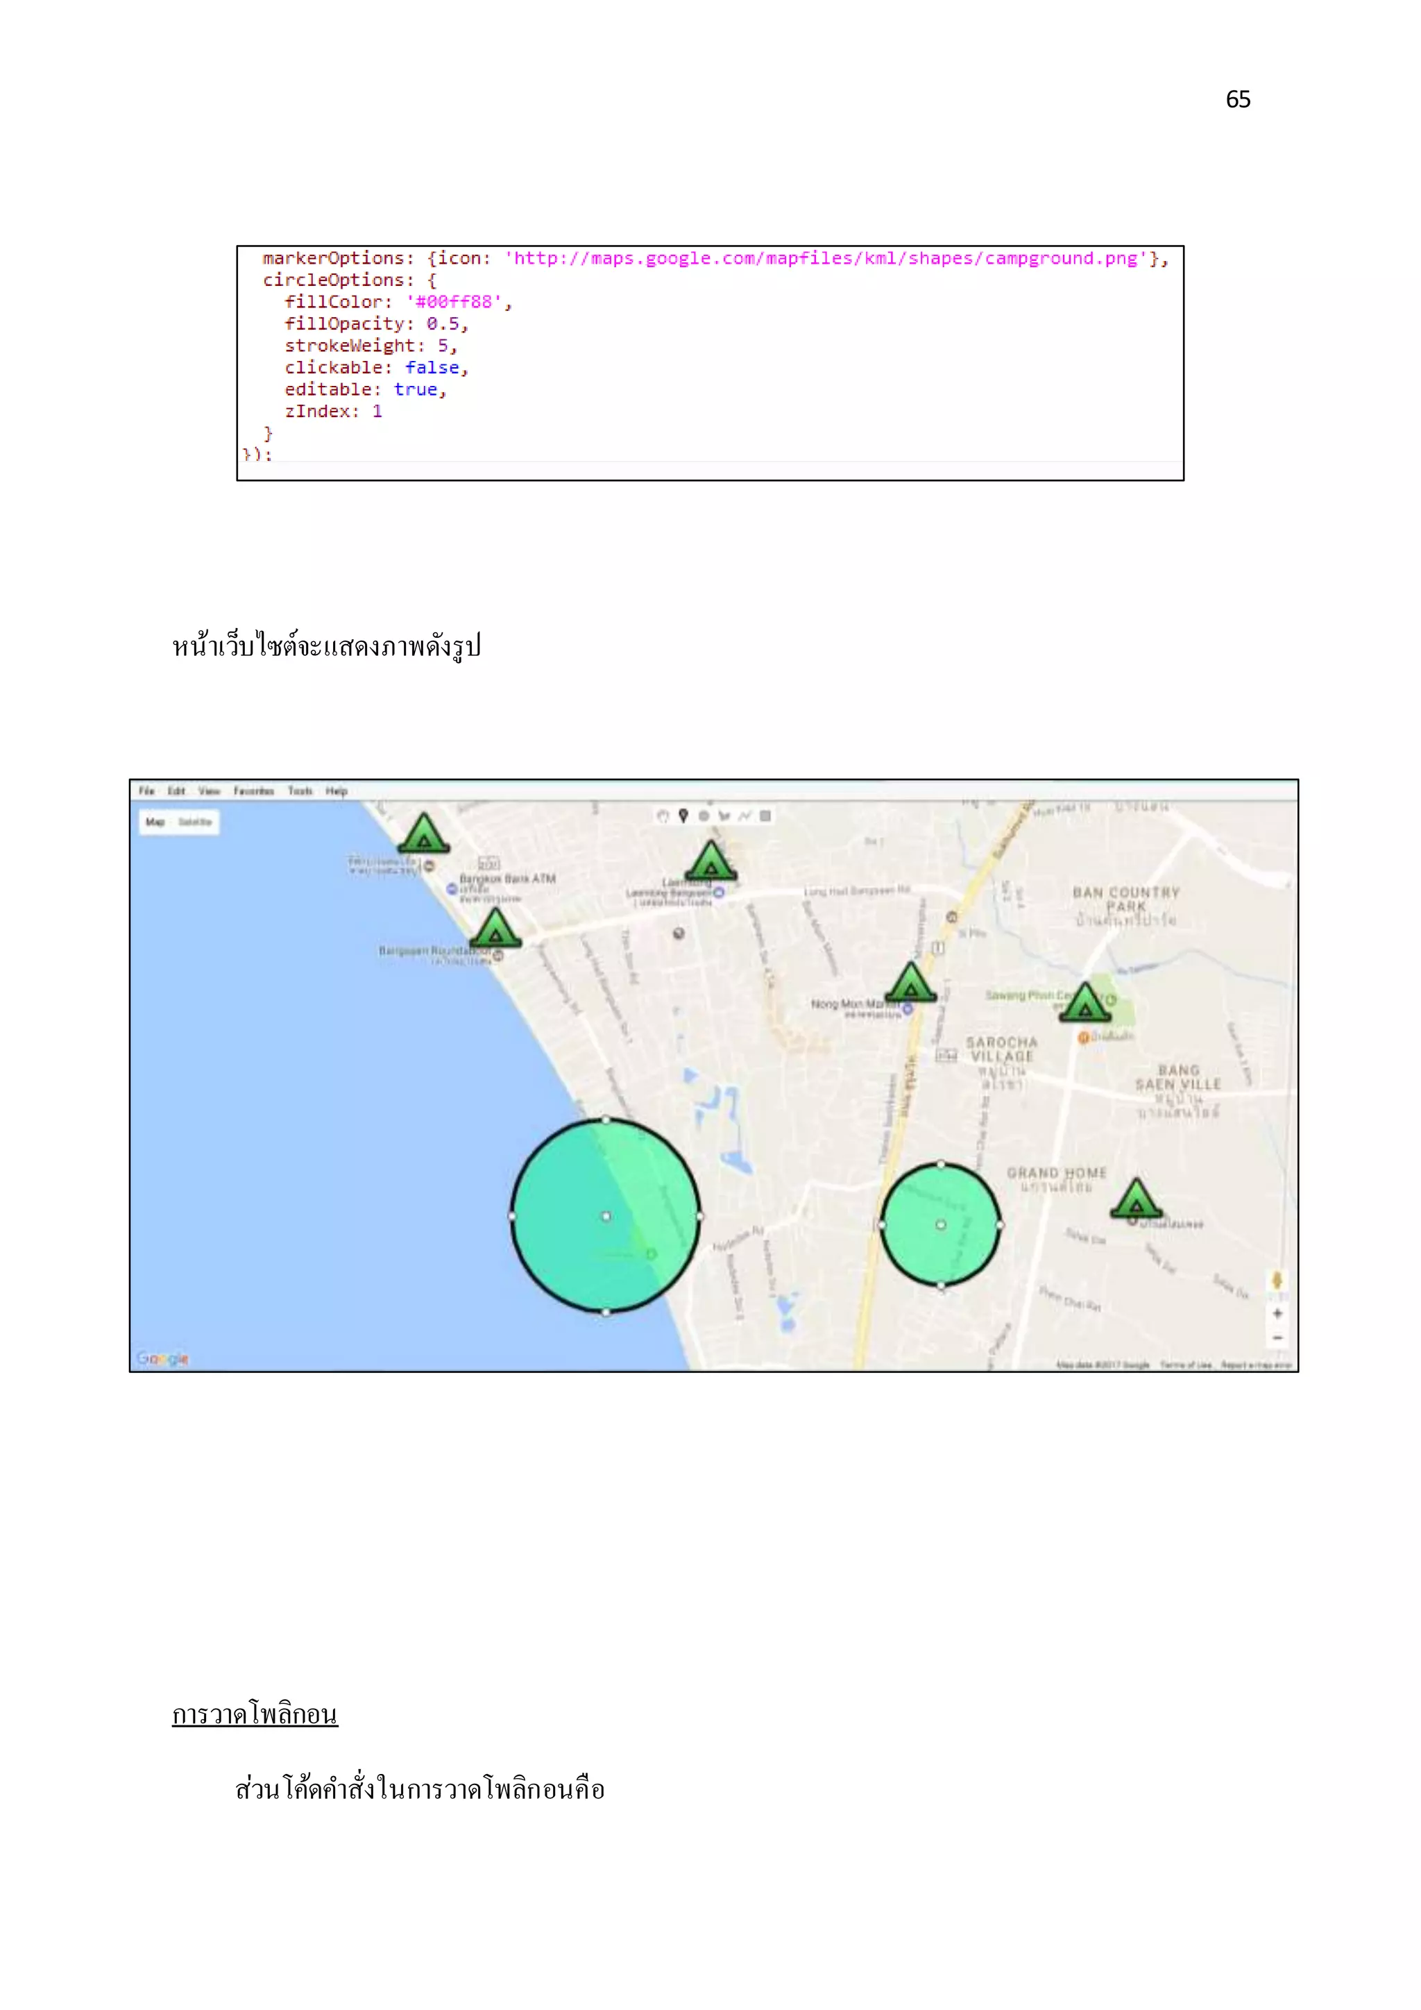Click bottom edge handle of large circle
This screenshot has width=1421, height=2010.
tap(606, 1312)
